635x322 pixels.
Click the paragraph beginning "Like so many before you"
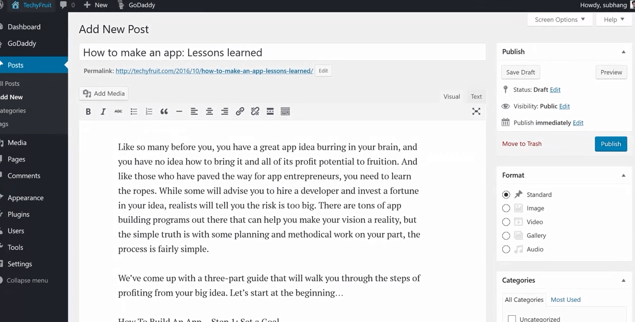269,198
